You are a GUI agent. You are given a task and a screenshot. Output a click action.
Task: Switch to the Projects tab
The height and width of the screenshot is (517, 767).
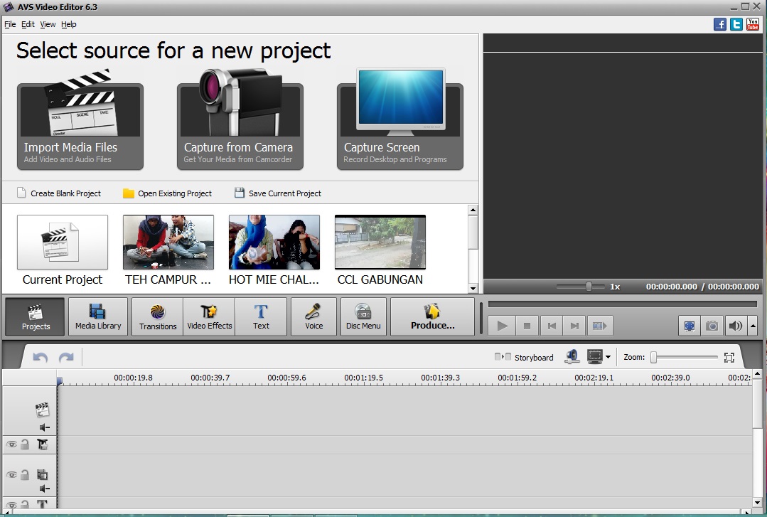point(34,316)
